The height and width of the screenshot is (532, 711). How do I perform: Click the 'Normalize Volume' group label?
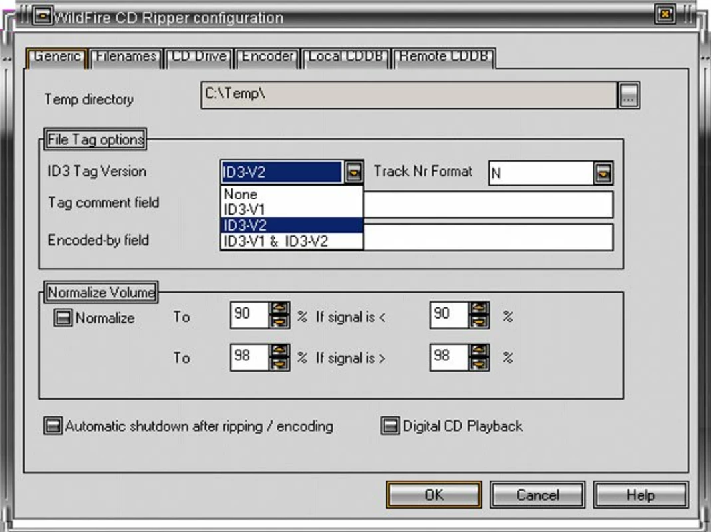point(101,293)
